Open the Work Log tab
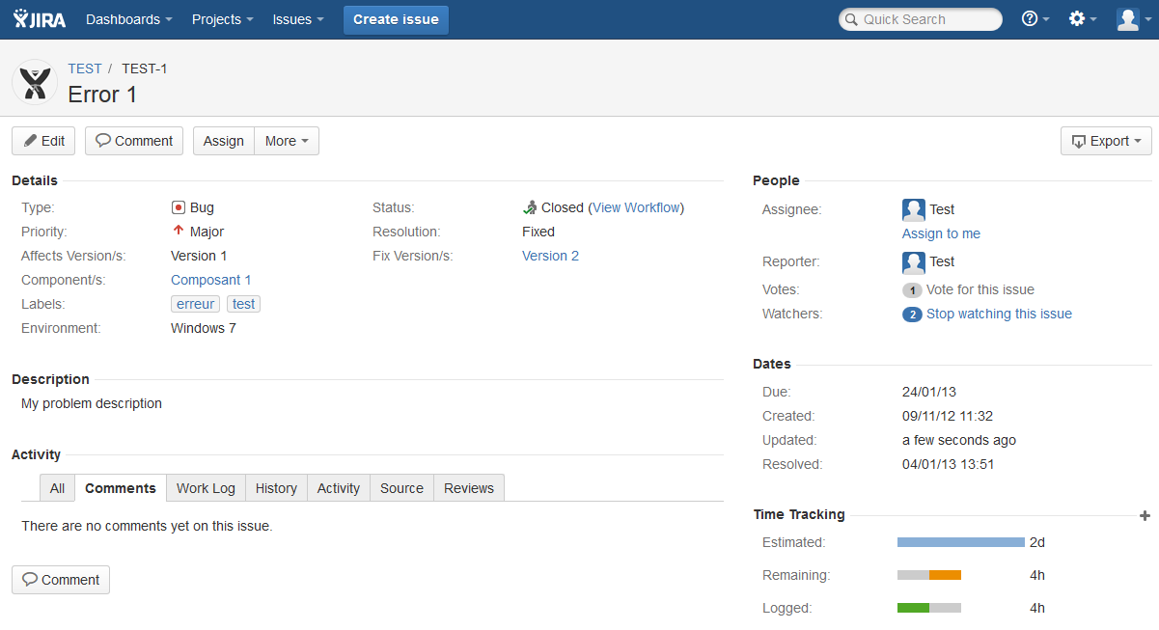 coord(206,488)
